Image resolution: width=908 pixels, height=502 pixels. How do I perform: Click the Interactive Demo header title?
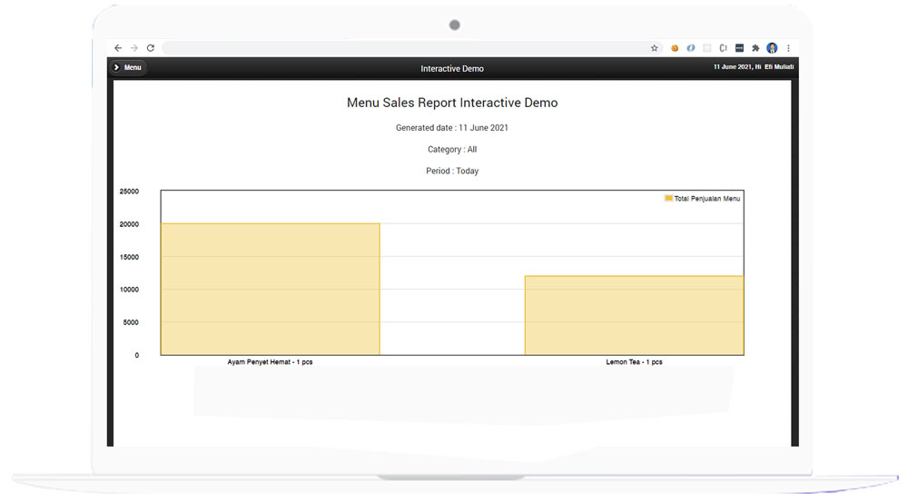[452, 69]
